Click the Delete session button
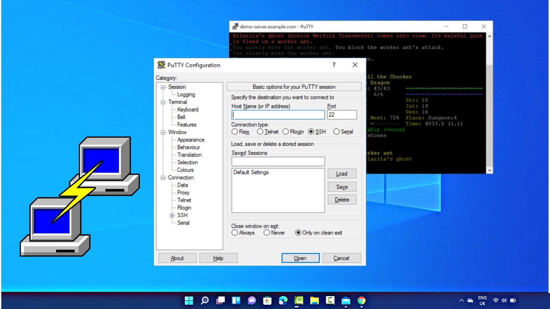Viewport: 550px width, 309px height. [342, 200]
